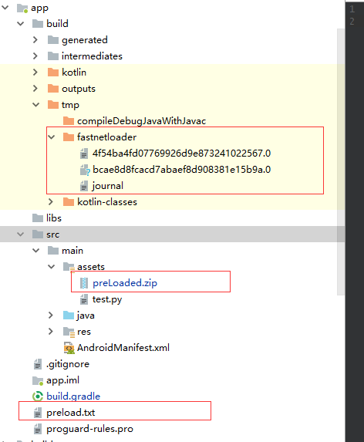Expand the res folder arrow

51,331
